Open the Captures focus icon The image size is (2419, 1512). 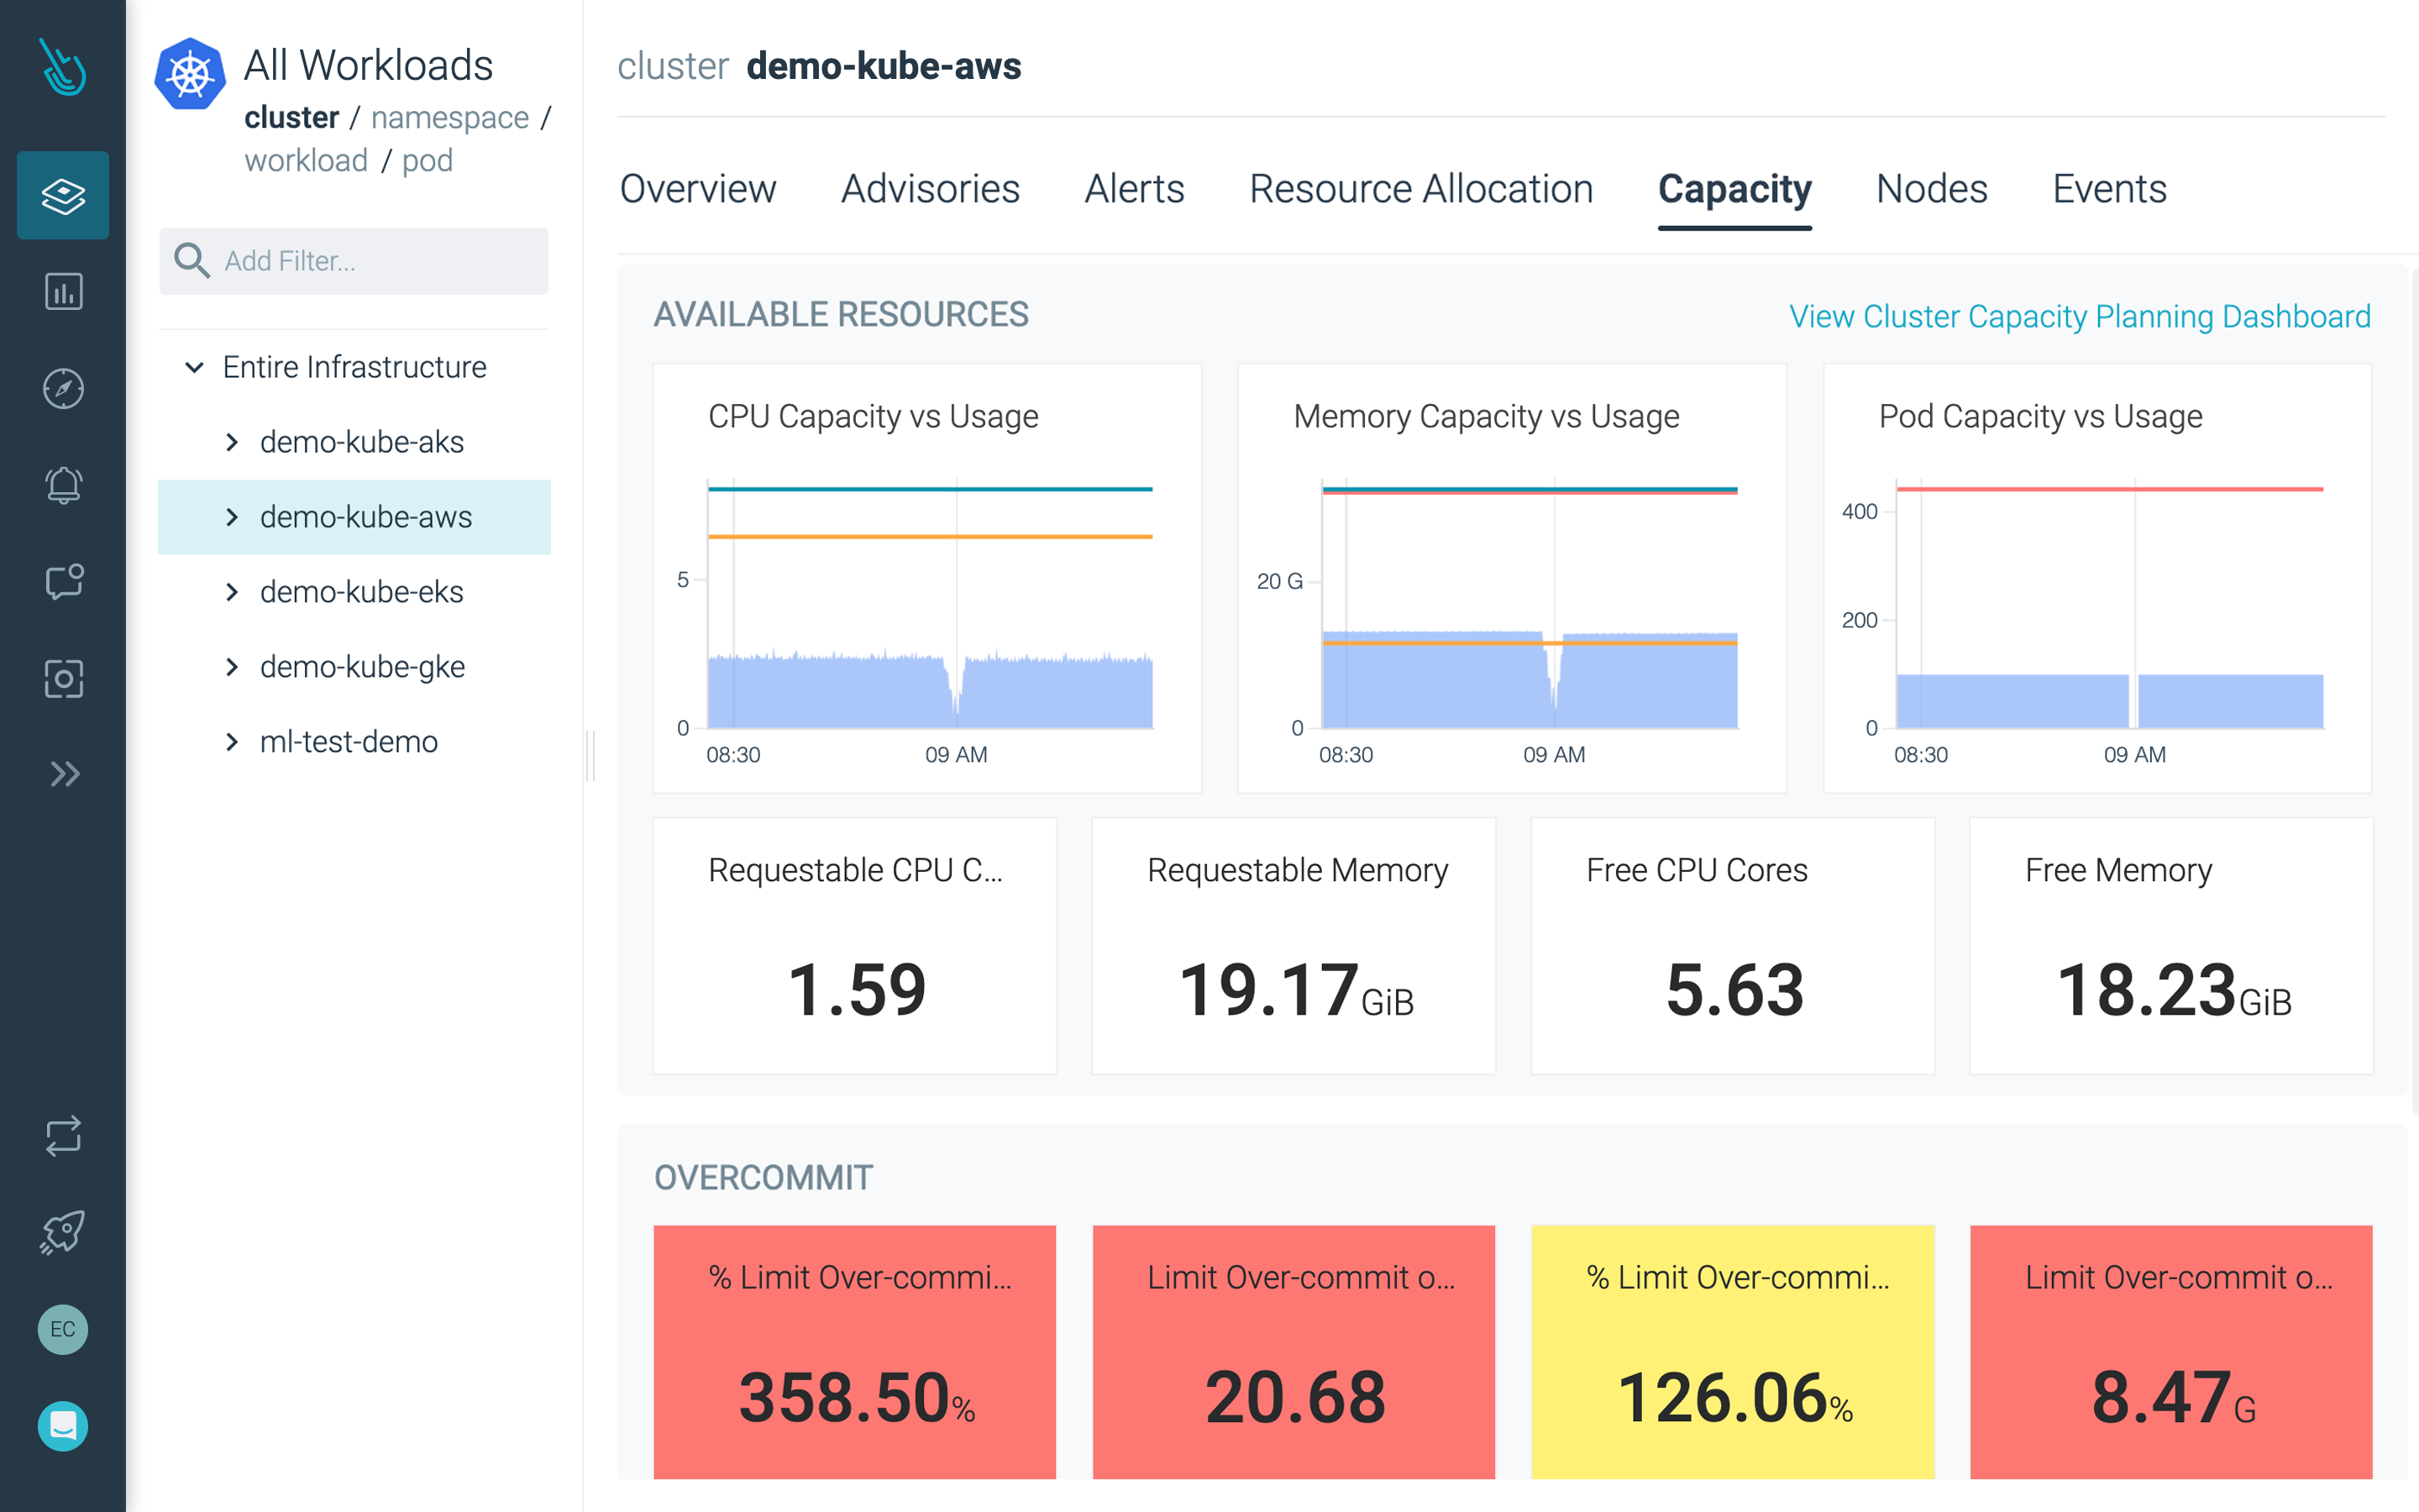(63, 678)
